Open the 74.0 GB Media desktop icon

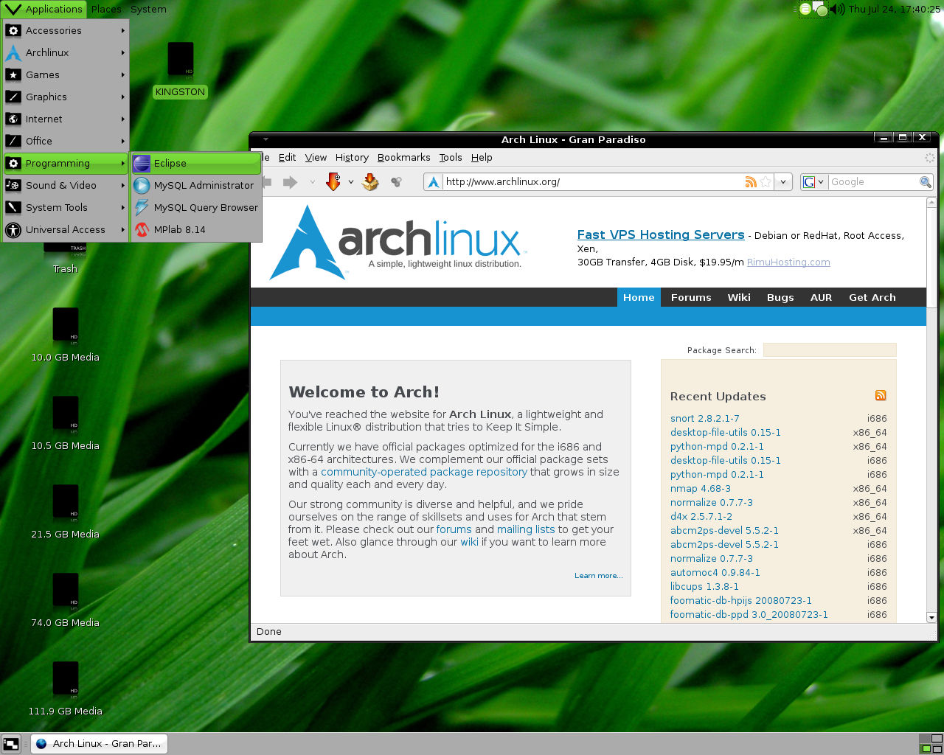click(x=65, y=601)
